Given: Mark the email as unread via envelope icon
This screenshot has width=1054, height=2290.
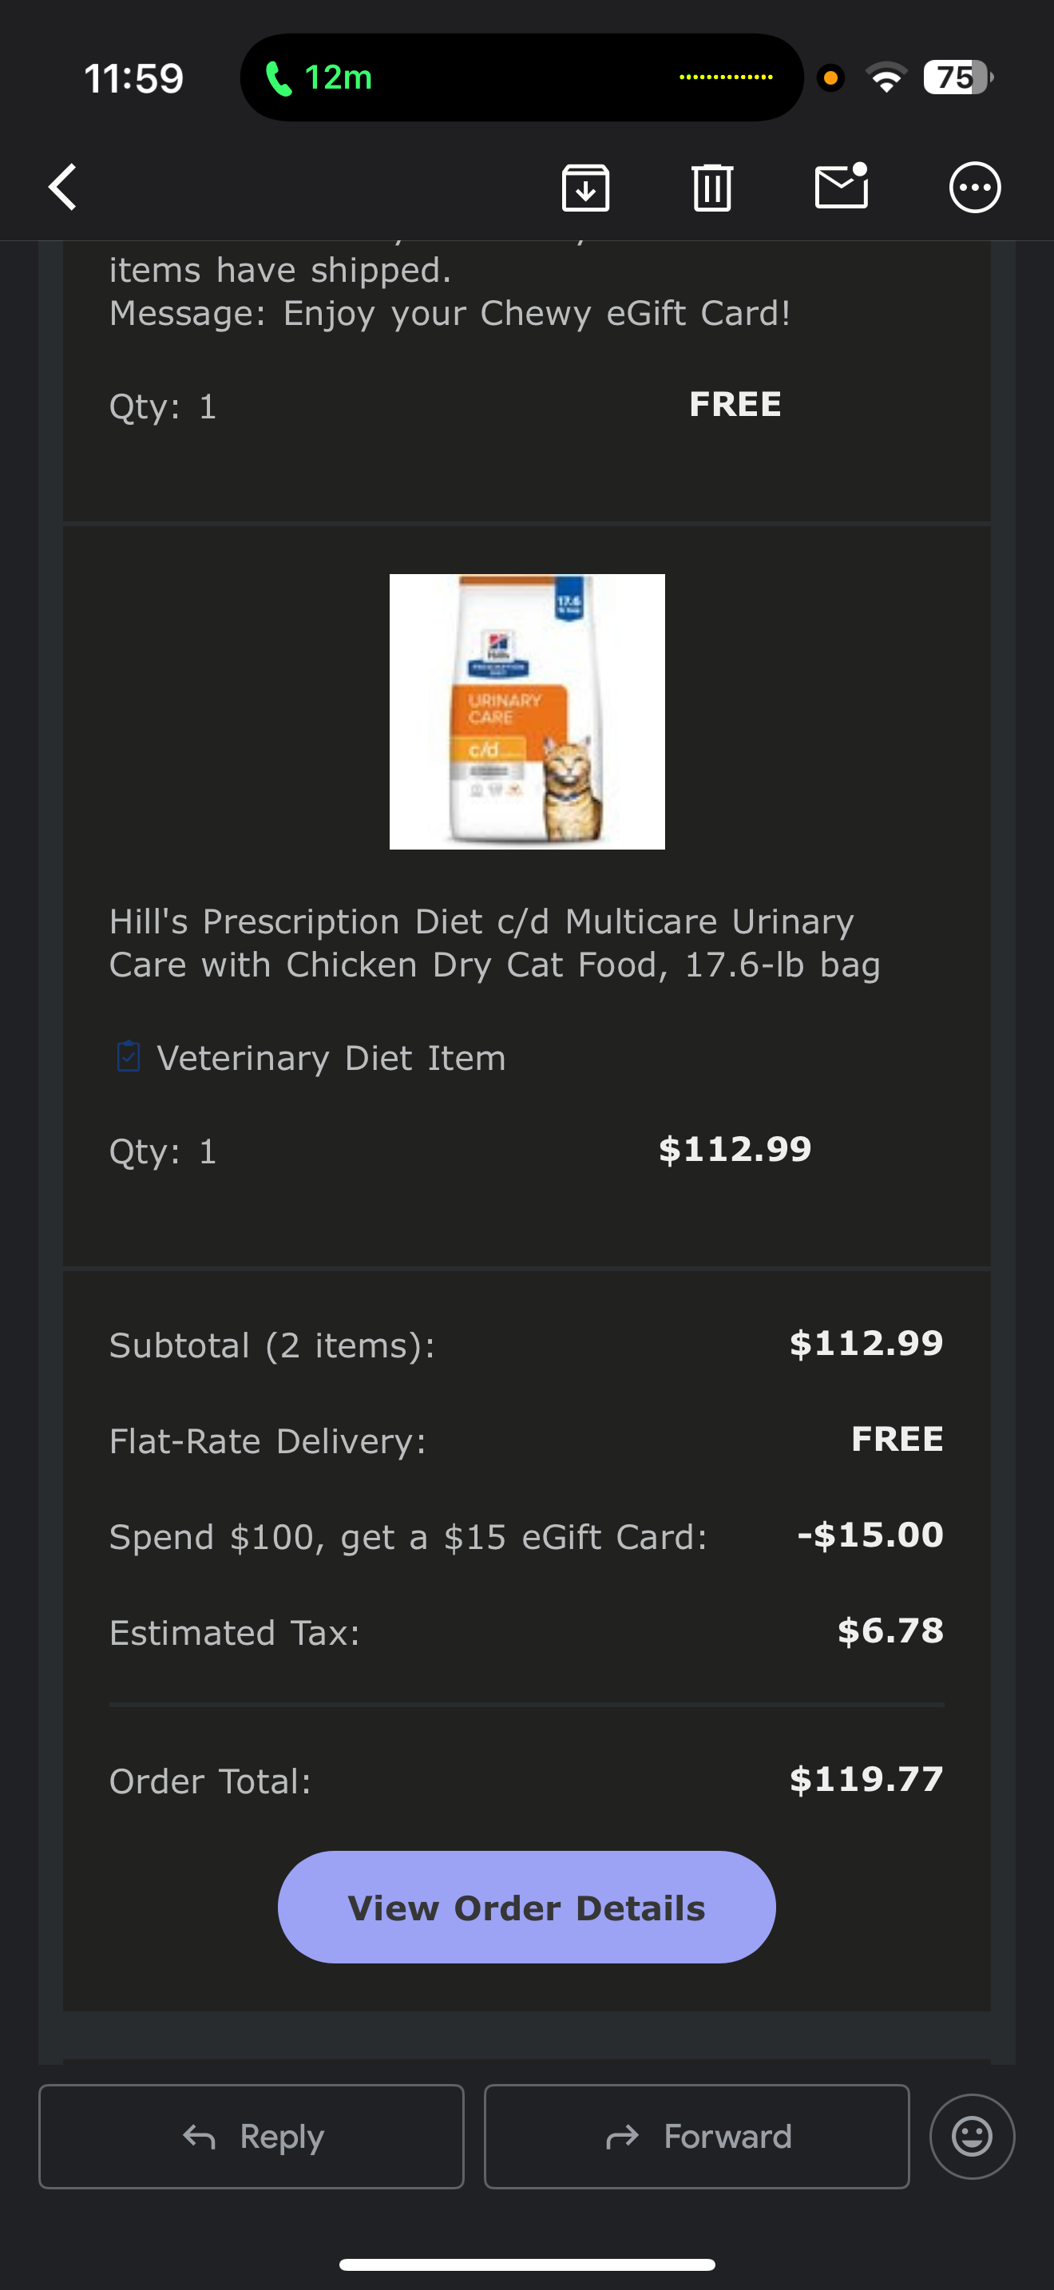Looking at the screenshot, I should 841,187.
